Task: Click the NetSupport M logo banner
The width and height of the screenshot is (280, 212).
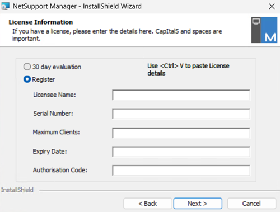Action: [x=264, y=30]
